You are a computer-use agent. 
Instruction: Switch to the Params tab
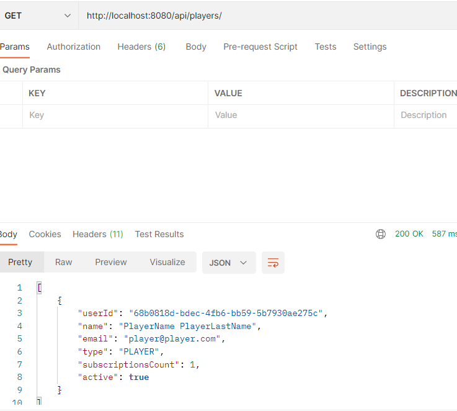[15, 47]
